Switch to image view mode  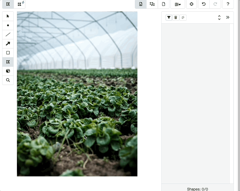click(x=141, y=4)
